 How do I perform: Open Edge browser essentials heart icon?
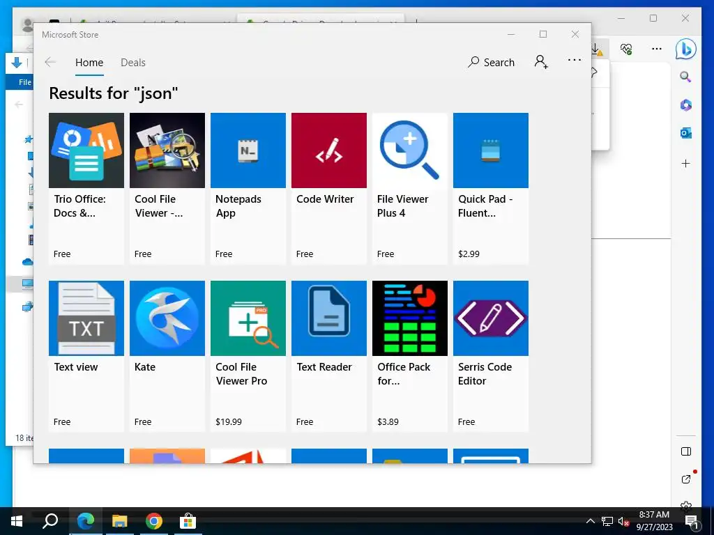click(626, 49)
